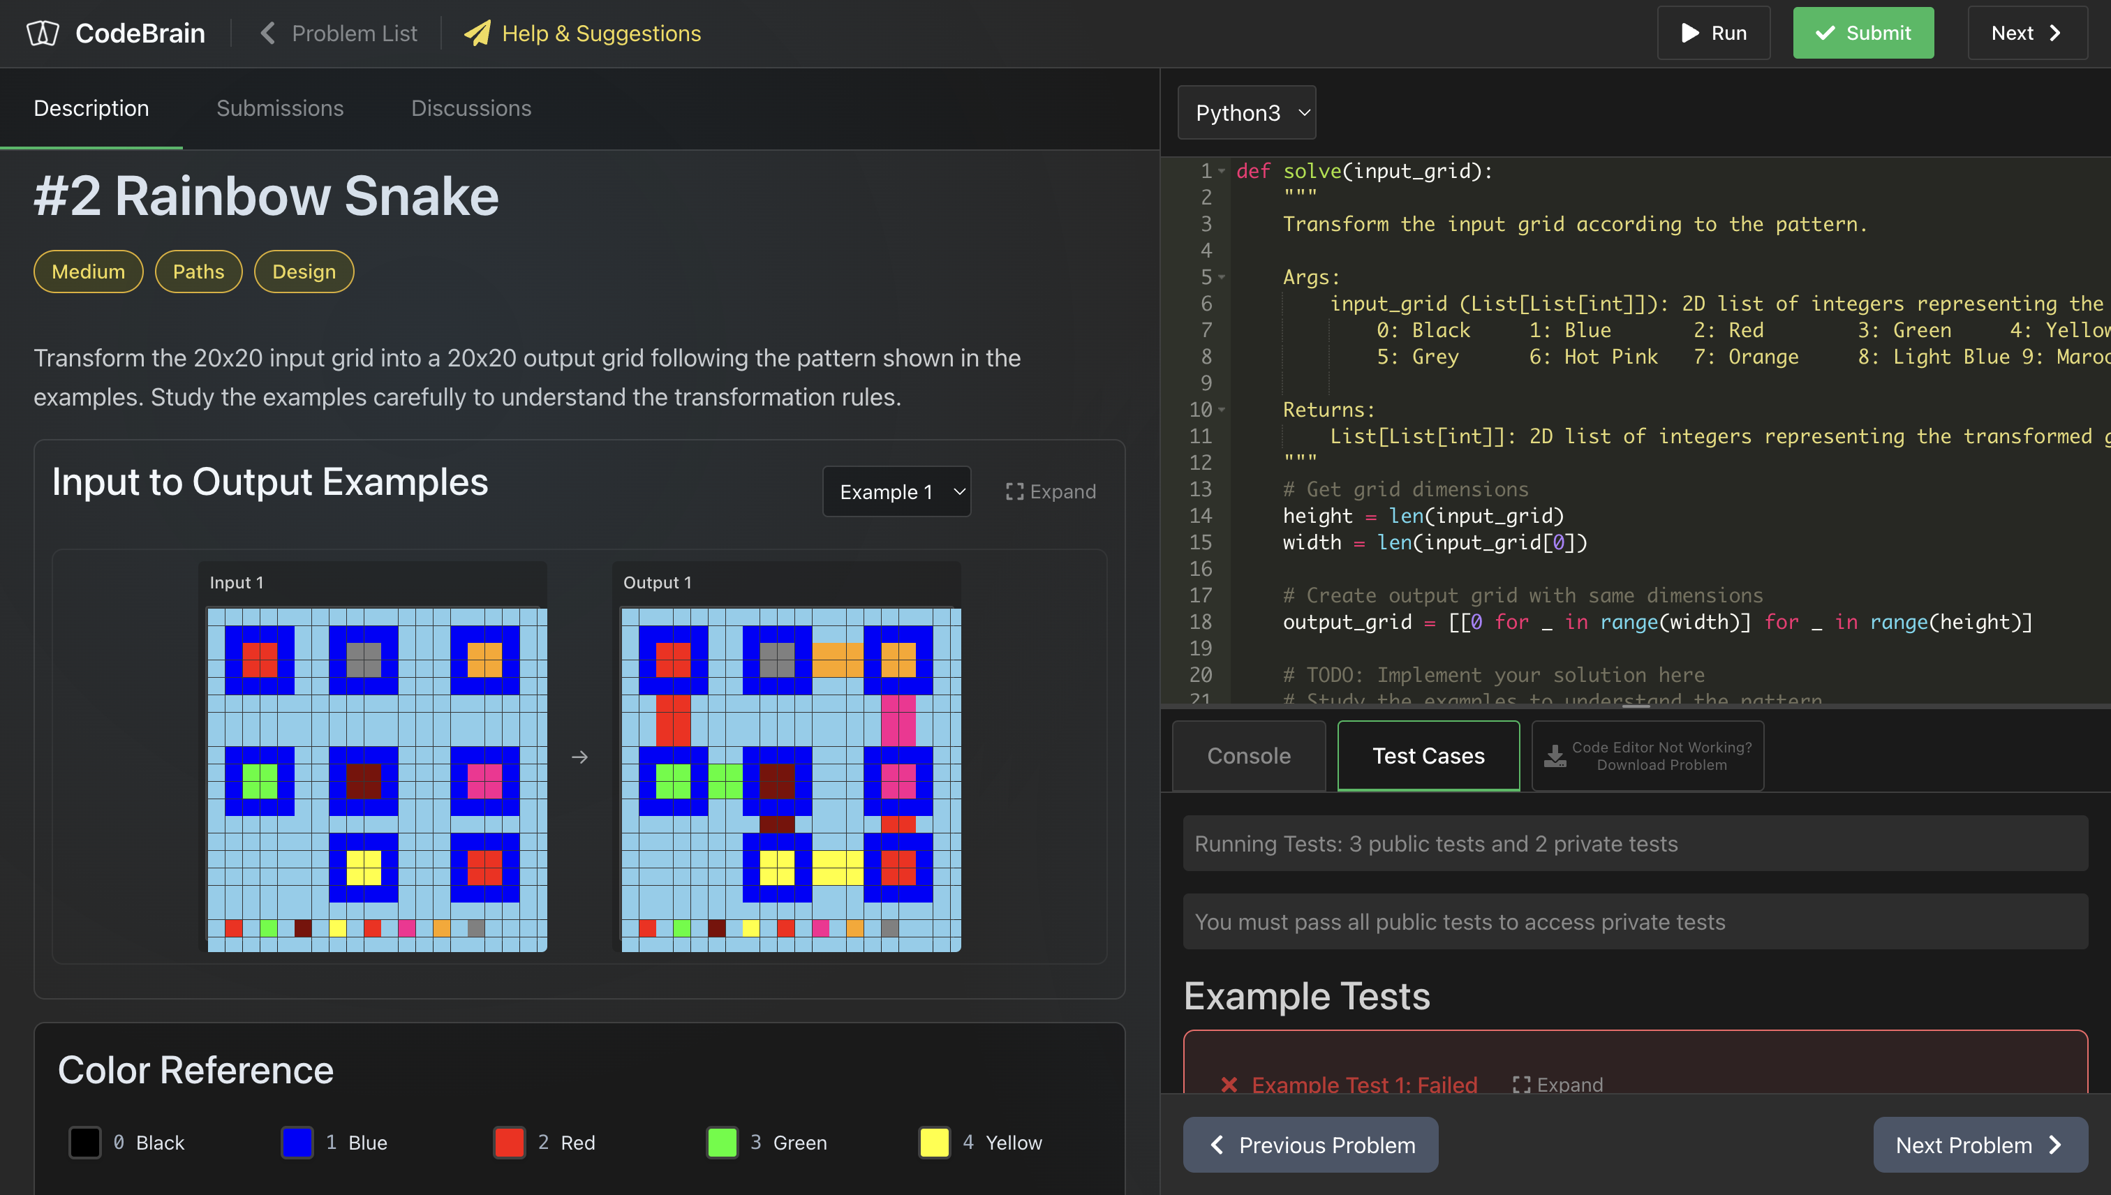This screenshot has width=2111, height=1195.
Task: Open the Python3 language dropdown
Action: (1247, 112)
